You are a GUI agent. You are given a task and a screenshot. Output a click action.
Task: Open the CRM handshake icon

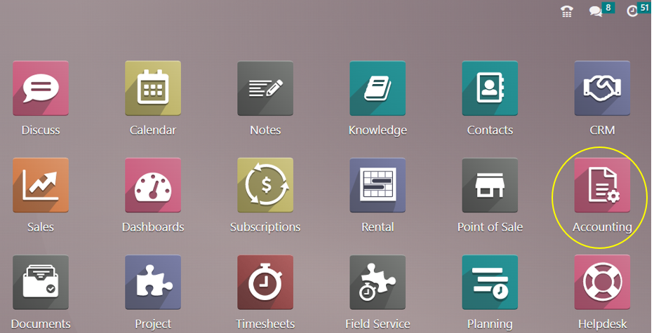click(x=602, y=88)
